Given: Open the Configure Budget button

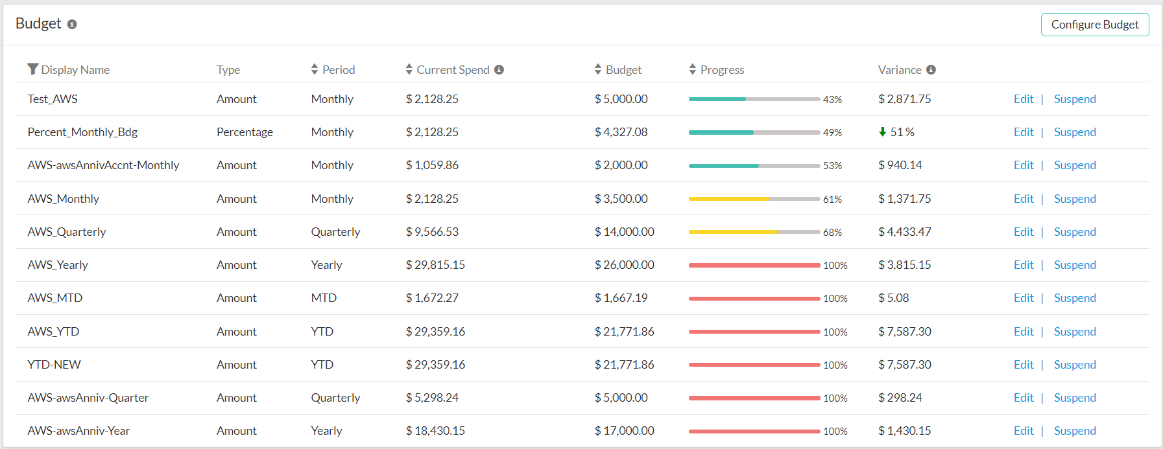Looking at the screenshot, I should tap(1094, 25).
